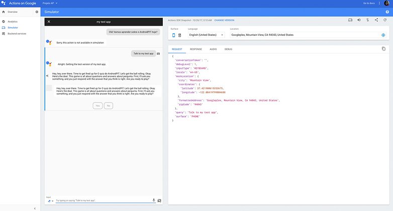This screenshot has width=393, height=211.
Task: Click the speaker icon beside spoken quiz text
Action: click(x=47, y=76)
